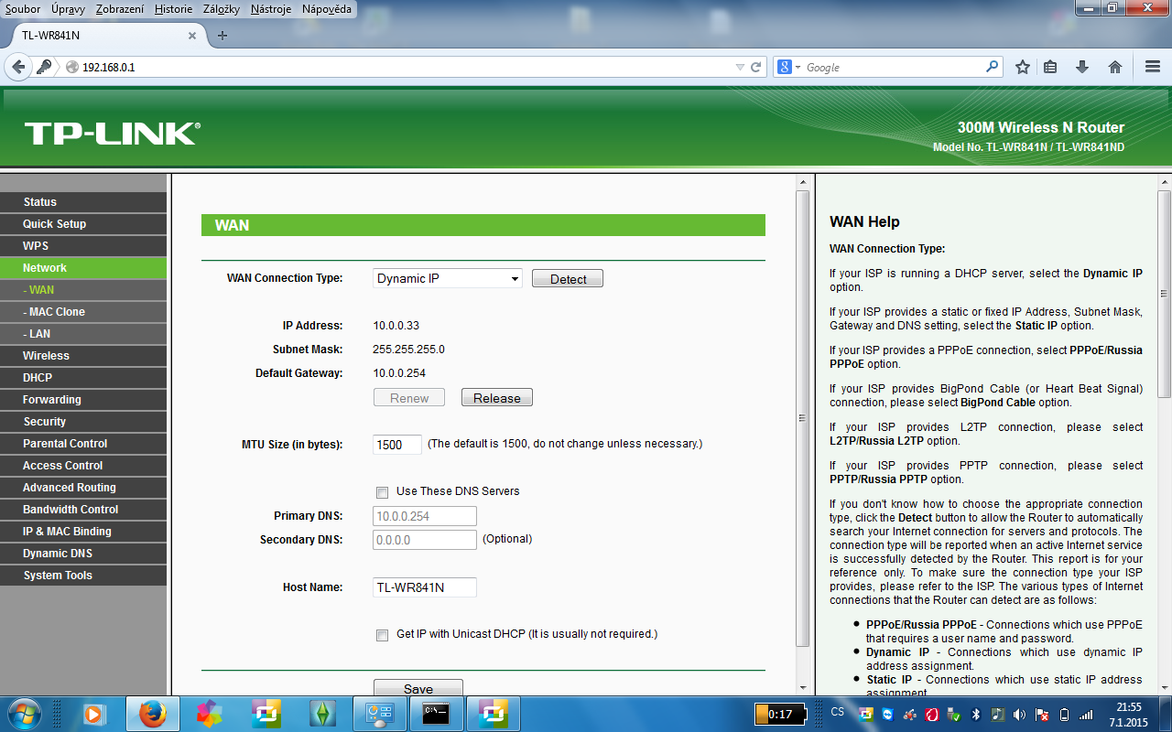Viewport: 1172px width, 732px height.
Task: Select WPS in the sidebar
Action: tap(83, 246)
